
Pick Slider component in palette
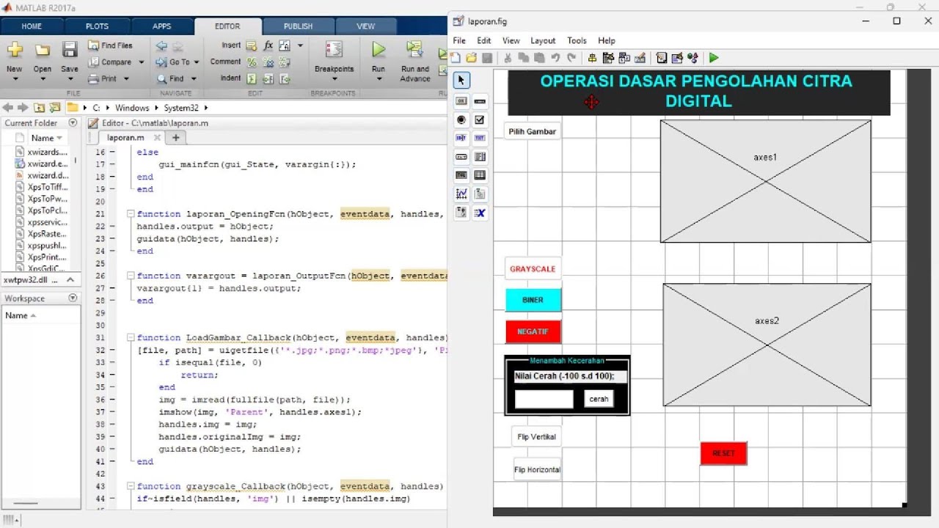coord(480,100)
